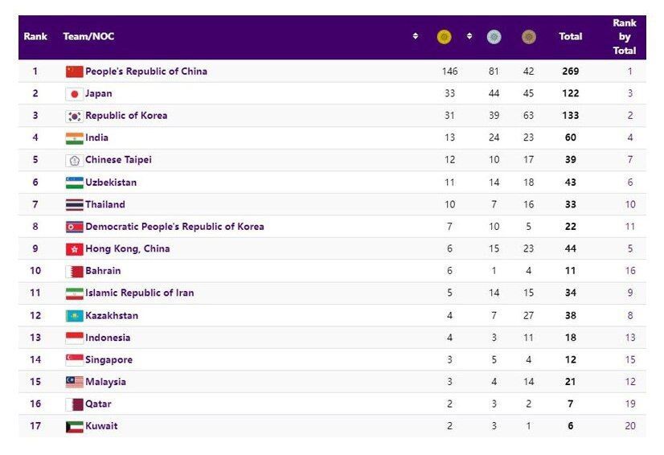
Task: Click the silver medal icon in header
Action: tap(494, 37)
